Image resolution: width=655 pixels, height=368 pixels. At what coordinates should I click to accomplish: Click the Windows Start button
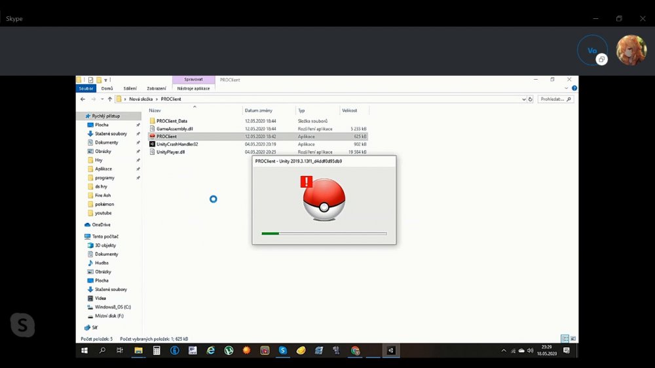[x=84, y=350]
